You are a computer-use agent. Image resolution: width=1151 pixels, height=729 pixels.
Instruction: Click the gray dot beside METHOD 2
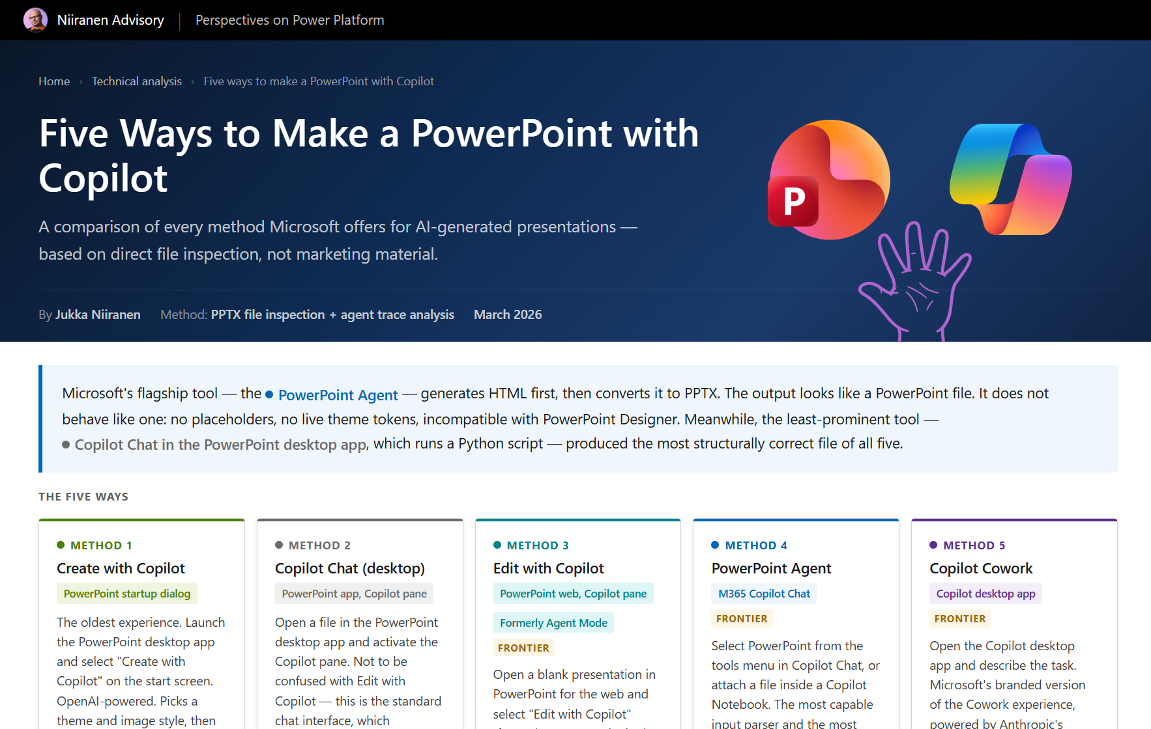point(278,545)
